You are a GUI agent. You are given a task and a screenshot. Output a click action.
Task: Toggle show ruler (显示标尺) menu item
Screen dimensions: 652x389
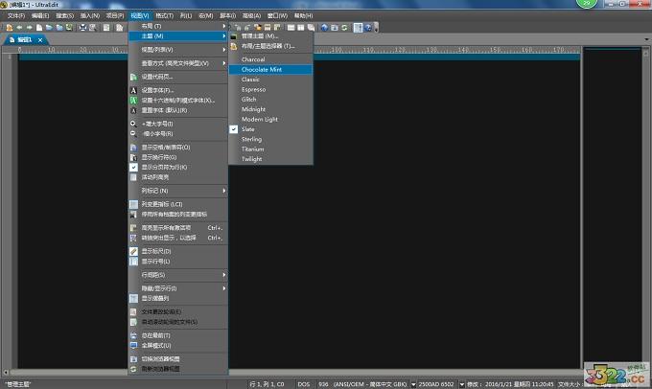(178, 251)
